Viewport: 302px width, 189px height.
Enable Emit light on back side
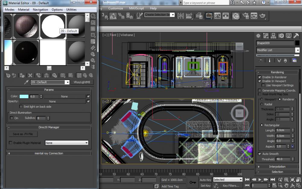click(x=21, y=106)
